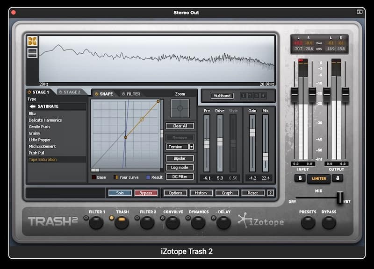The image size is (374, 269).
Task: Choose Delicate Harmonics from the type list
Action: point(57,120)
